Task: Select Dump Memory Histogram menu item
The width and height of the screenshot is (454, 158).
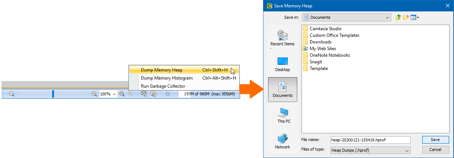Action: (x=167, y=78)
